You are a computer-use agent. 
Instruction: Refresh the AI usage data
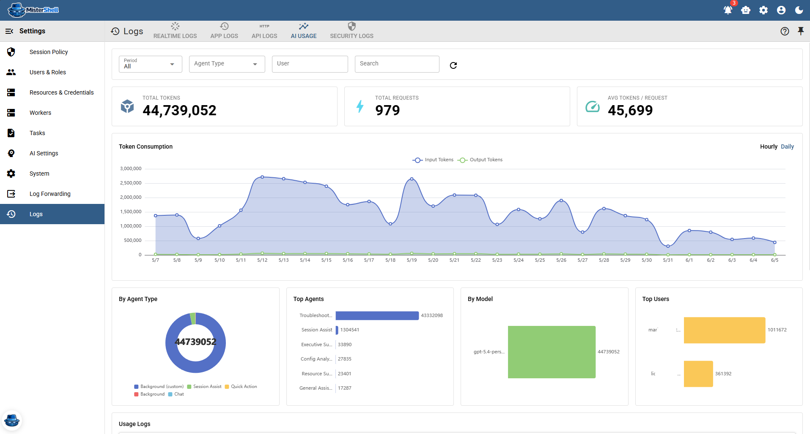coord(453,65)
